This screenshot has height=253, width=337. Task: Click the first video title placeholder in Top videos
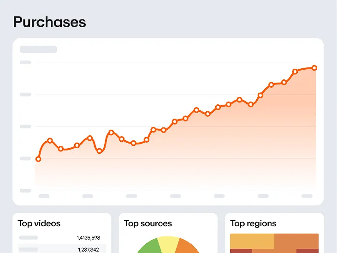click(x=29, y=238)
